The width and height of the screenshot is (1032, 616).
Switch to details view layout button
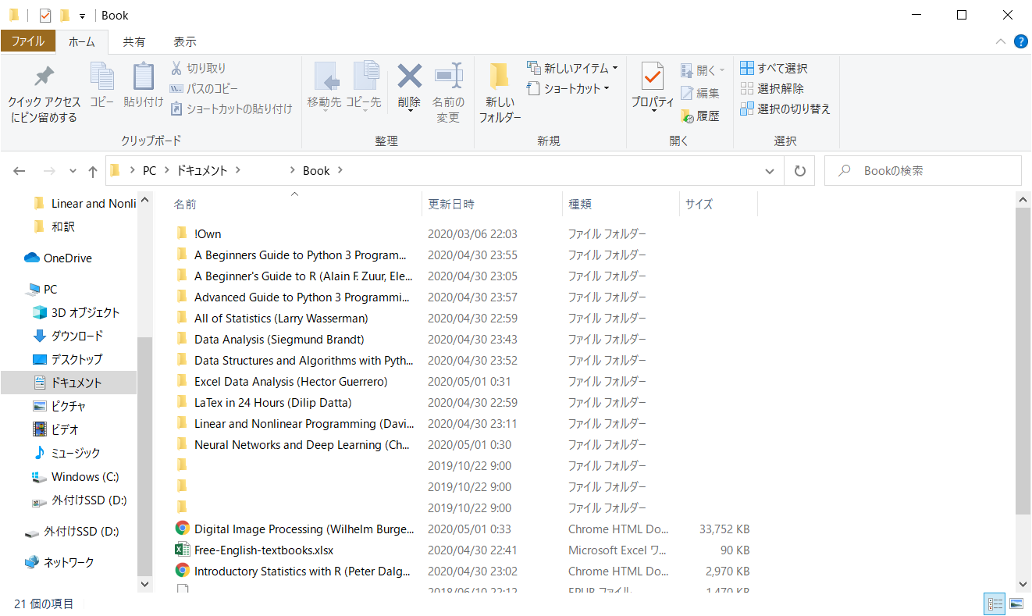[995, 604]
